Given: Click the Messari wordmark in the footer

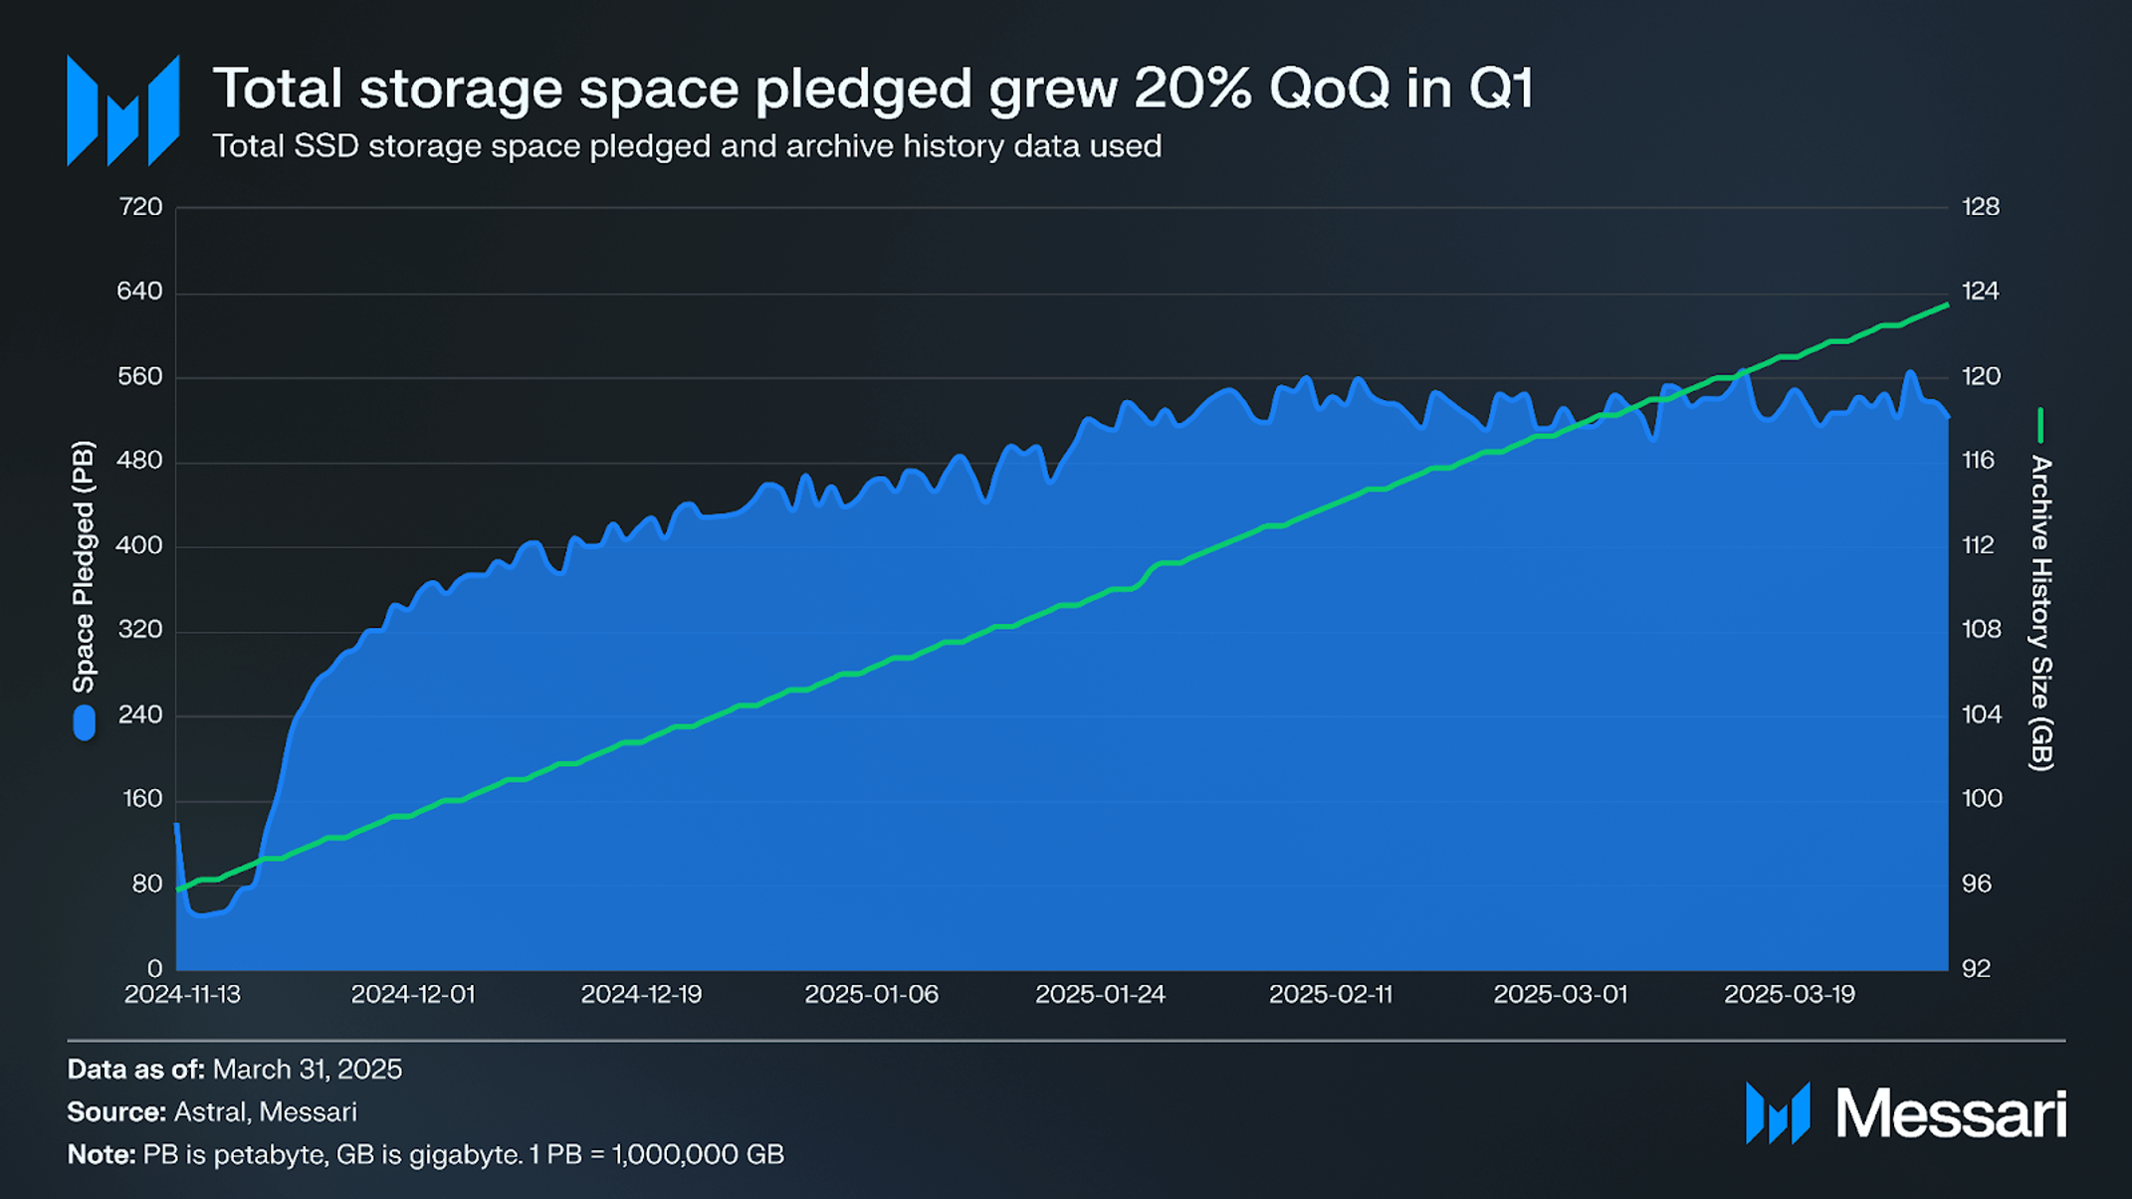Looking at the screenshot, I should (x=1951, y=1113).
